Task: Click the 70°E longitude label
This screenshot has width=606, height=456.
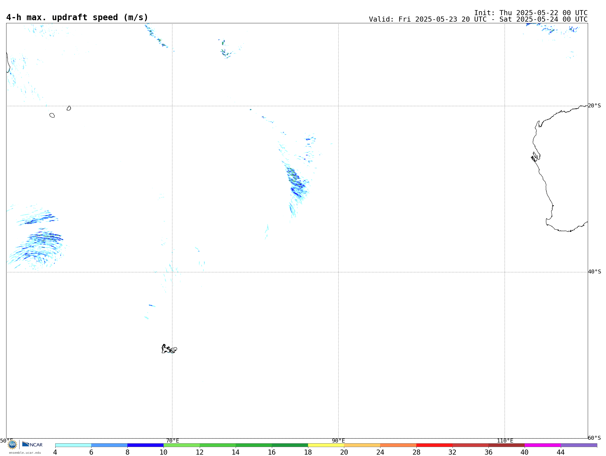Action: click(173, 441)
